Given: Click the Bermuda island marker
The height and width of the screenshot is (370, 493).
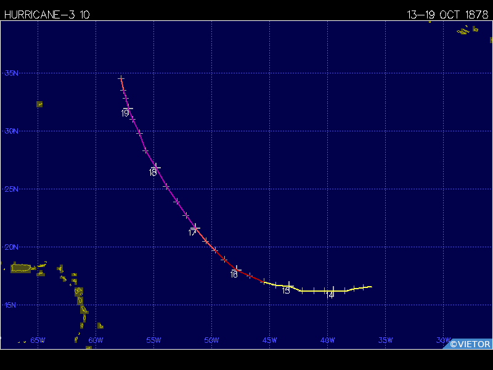Looking at the screenshot, I should pos(39,104).
